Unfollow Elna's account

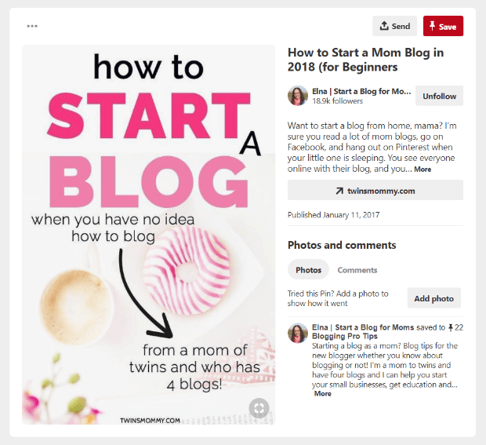(x=439, y=96)
